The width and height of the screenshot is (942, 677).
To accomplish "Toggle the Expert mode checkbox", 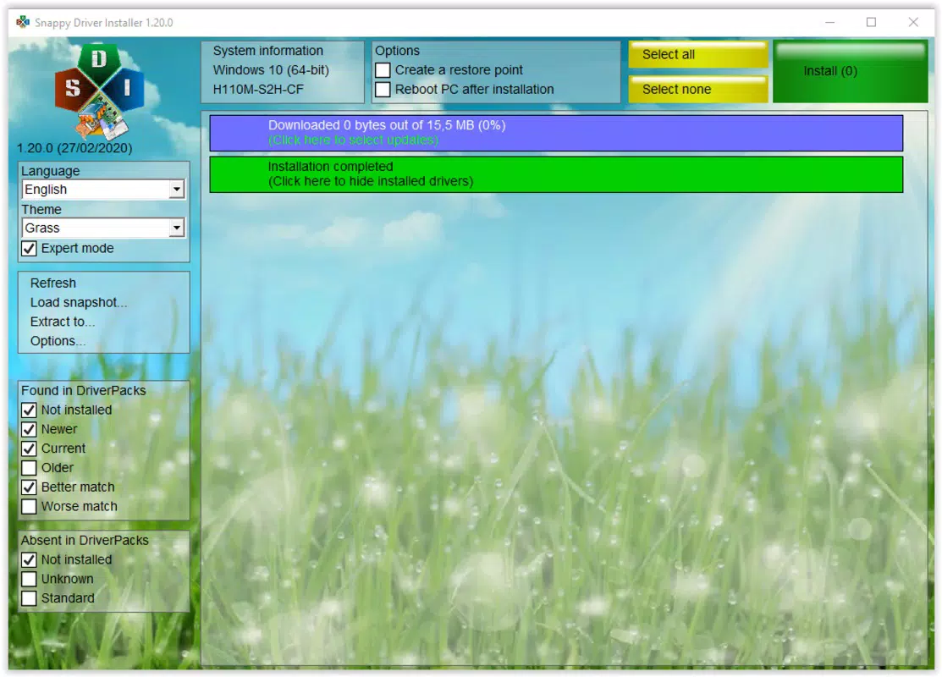I will 29,248.
